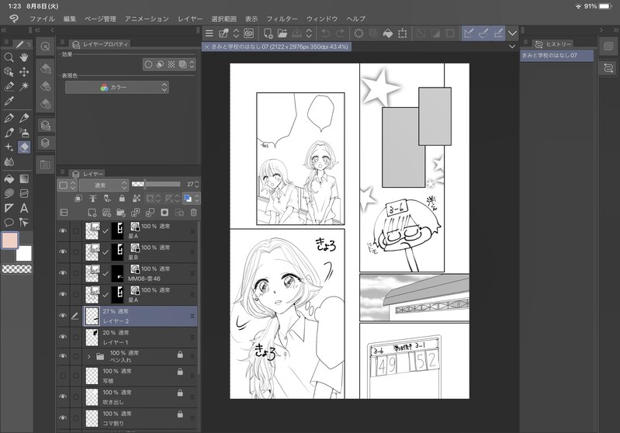Image resolution: width=620 pixels, height=433 pixels.
Task: Click the Clip Studio swirl icon in command bar
Action: pos(249,33)
